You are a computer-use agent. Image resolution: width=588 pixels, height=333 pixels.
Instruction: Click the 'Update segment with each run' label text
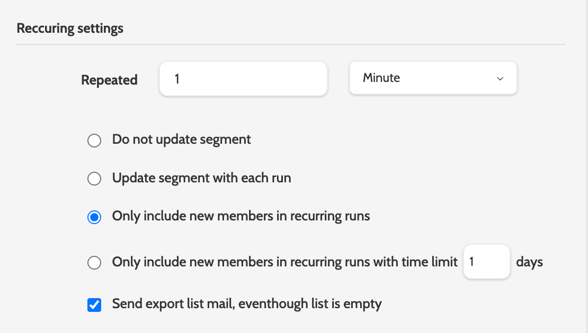coord(201,178)
